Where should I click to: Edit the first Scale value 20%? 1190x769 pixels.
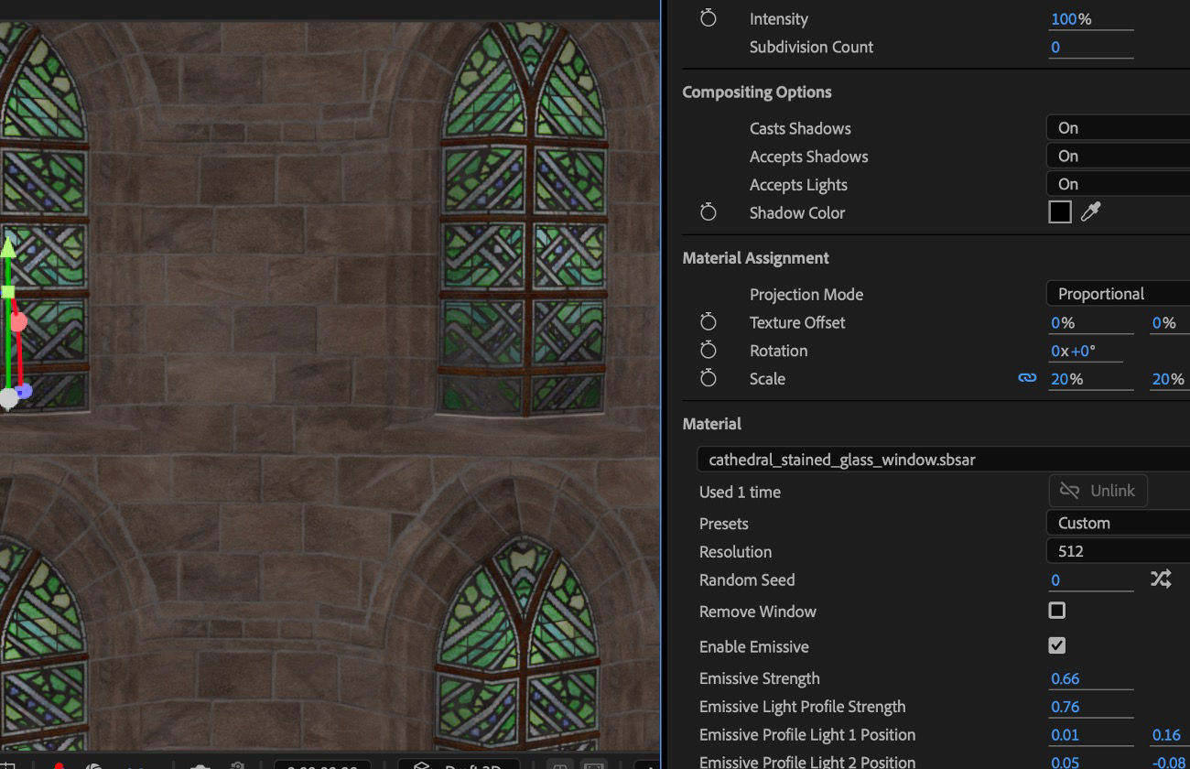point(1066,379)
